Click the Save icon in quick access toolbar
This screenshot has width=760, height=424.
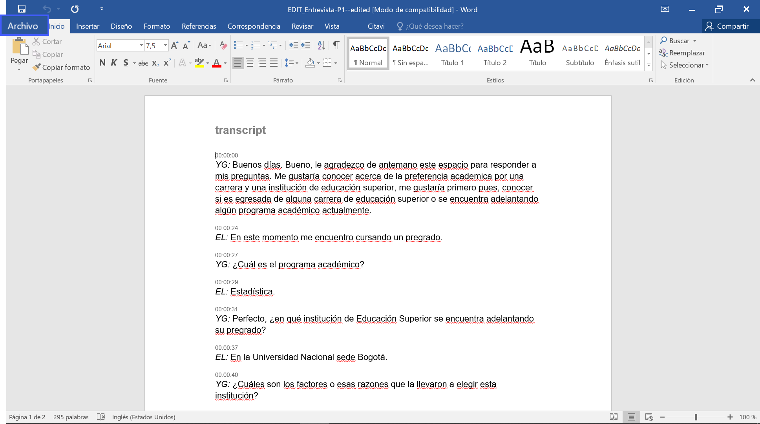tap(22, 9)
